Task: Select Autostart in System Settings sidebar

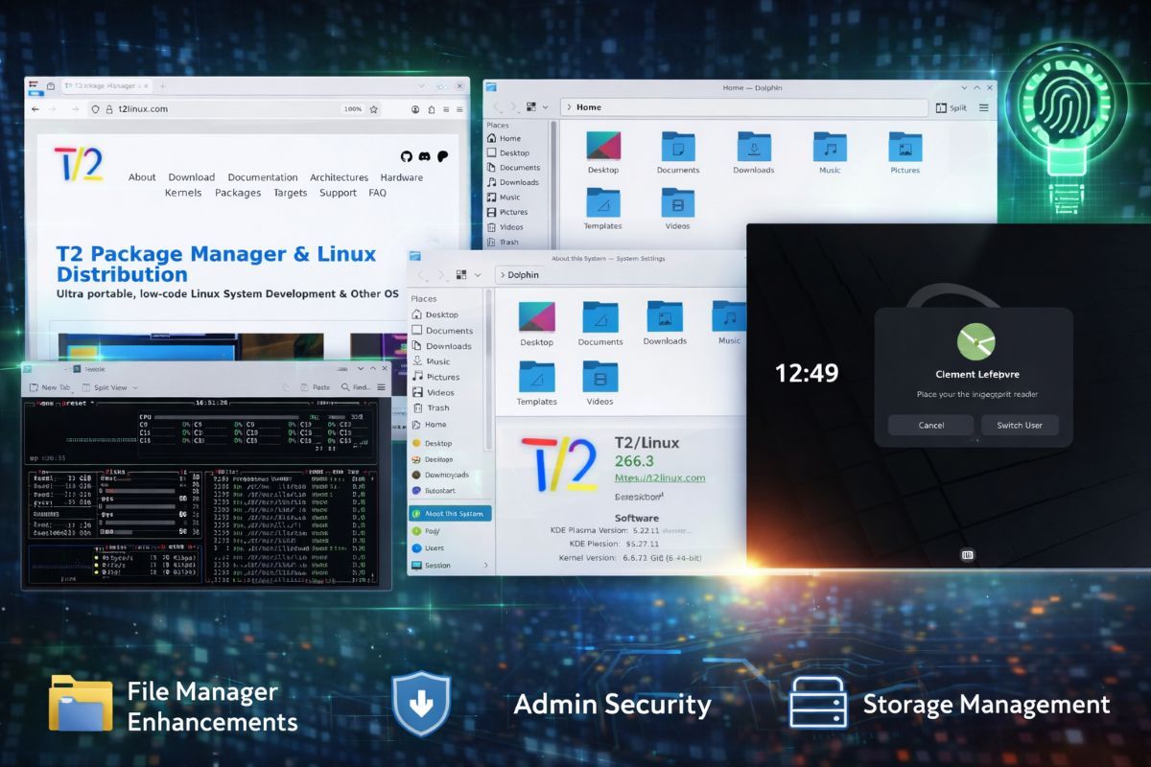Action: [432, 490]
